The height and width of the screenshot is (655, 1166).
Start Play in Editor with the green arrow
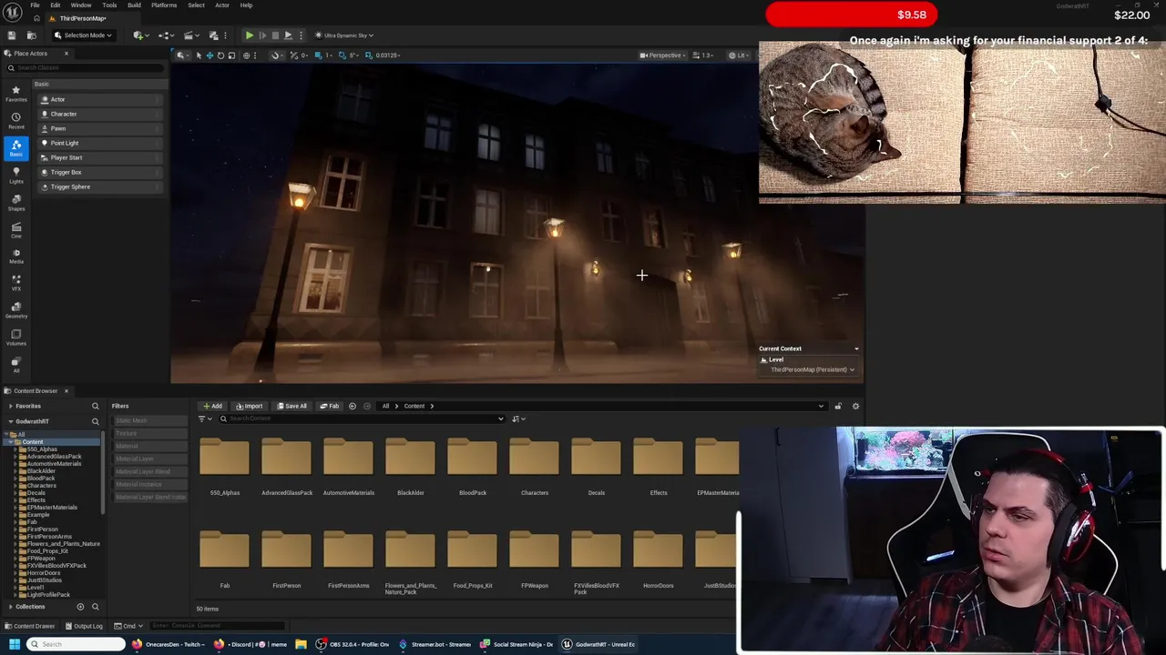tap(249, 35)
